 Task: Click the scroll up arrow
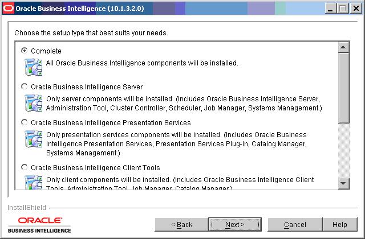(344, 47)
